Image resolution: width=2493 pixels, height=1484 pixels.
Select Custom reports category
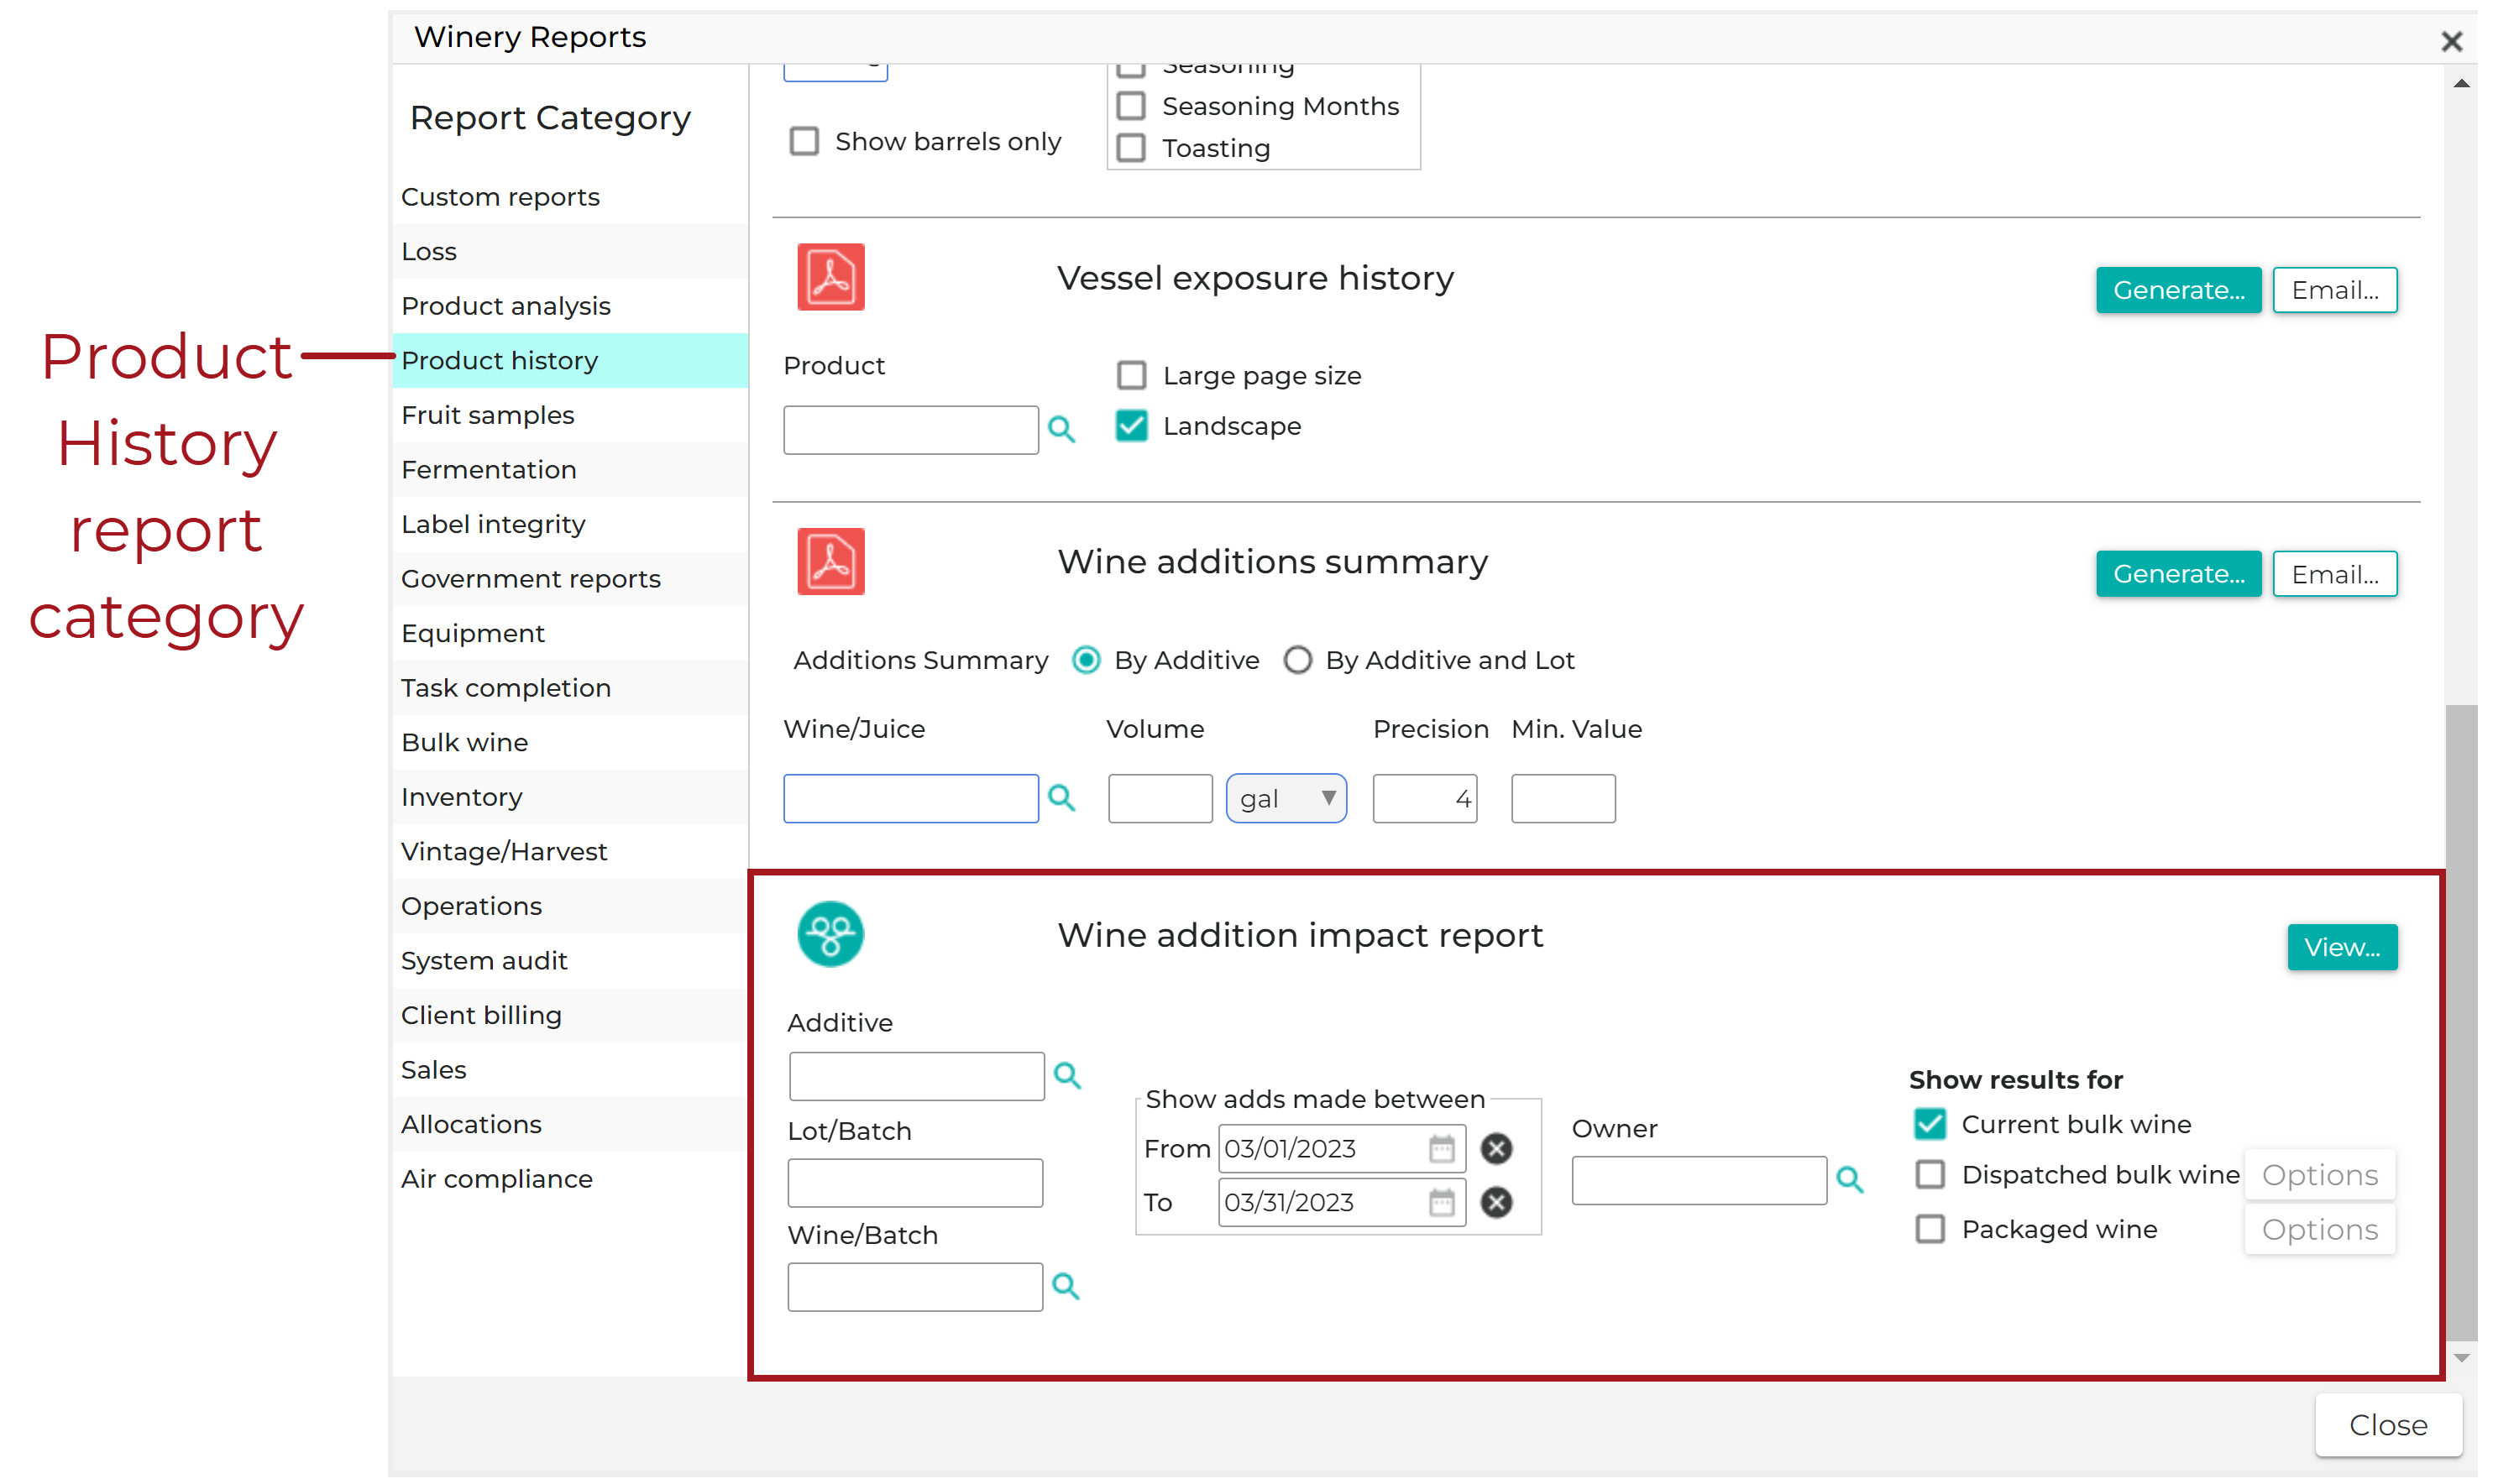coord(571,197)
